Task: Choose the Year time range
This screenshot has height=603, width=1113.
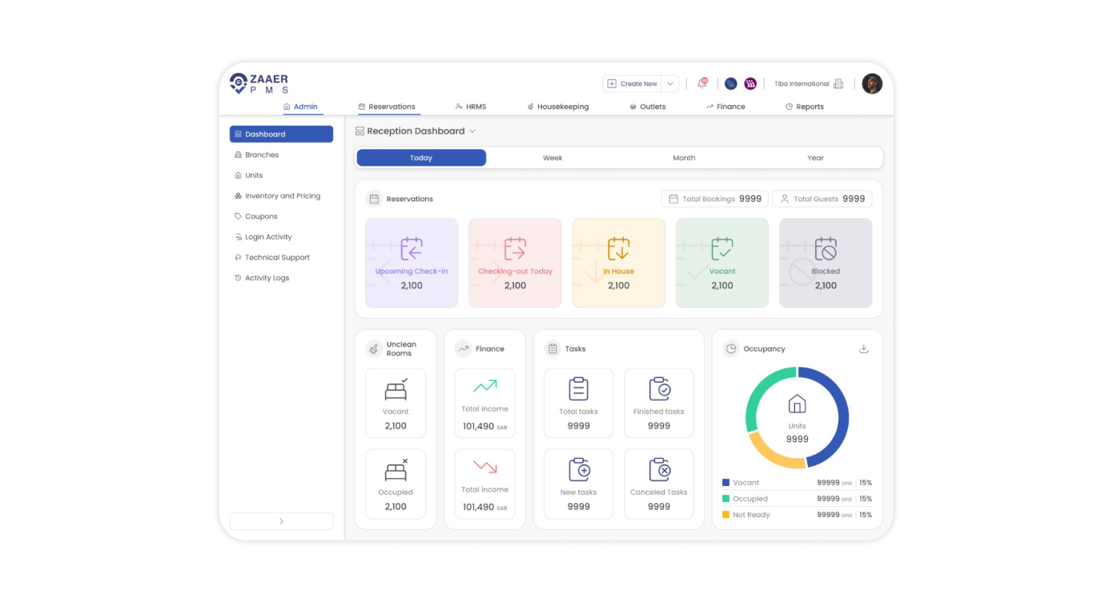Action: click(x=815, y=158)
